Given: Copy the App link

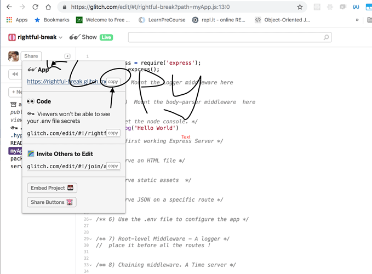Looking at the screenshot, I should 113,82.
